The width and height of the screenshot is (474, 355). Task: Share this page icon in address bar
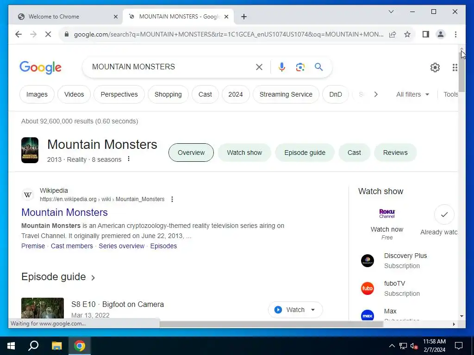393,34
